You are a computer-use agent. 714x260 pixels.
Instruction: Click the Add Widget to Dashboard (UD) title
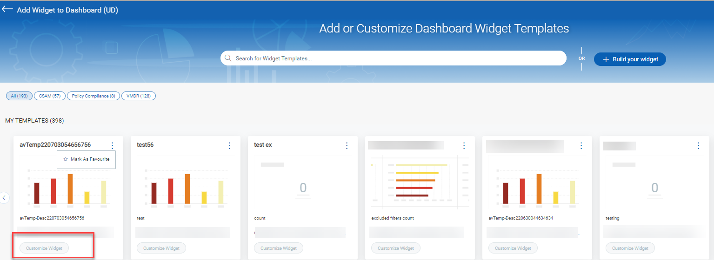67,10
